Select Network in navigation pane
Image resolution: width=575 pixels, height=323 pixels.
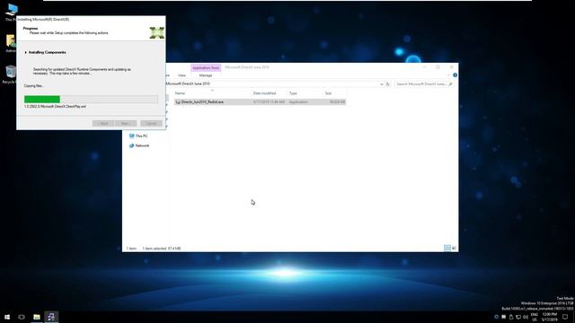(139, 145)
